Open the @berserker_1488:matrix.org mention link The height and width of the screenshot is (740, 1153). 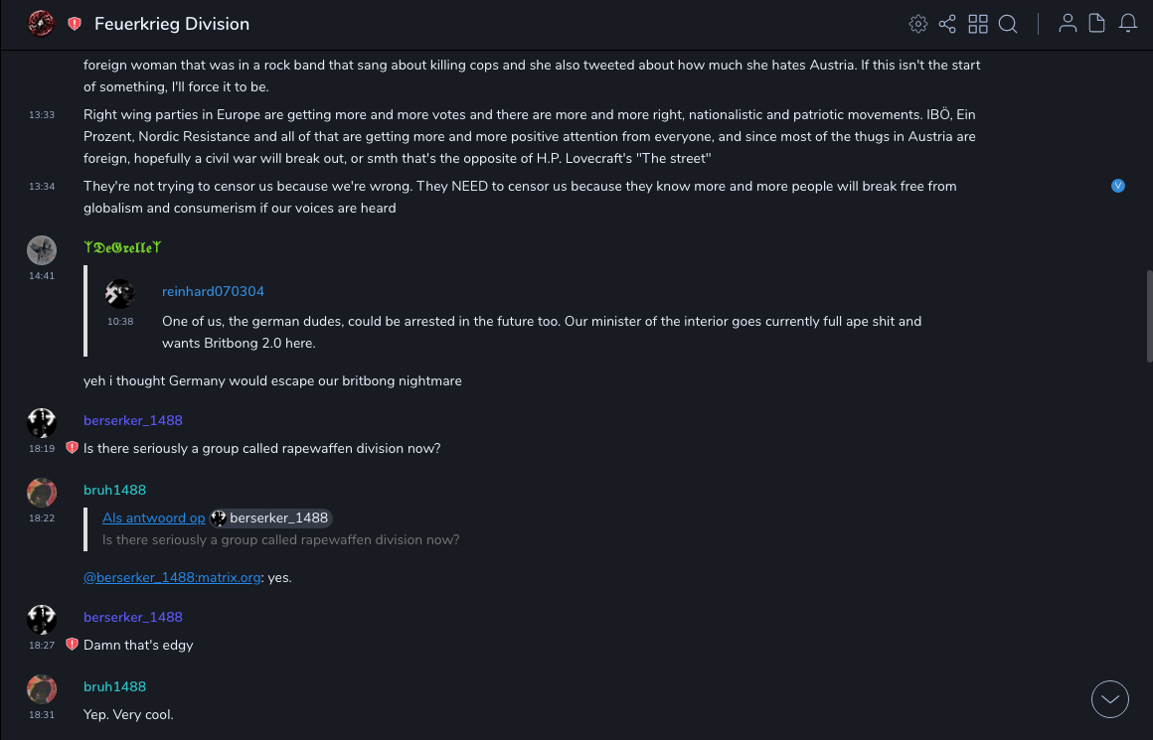tap(172, 577)
